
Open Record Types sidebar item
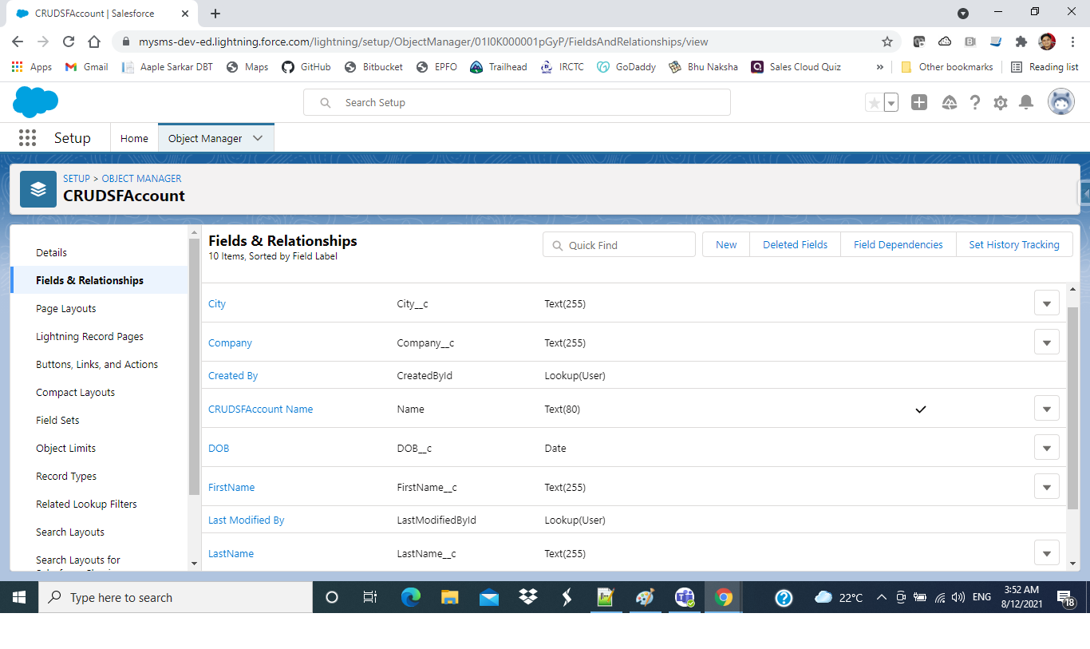[66, 476]
